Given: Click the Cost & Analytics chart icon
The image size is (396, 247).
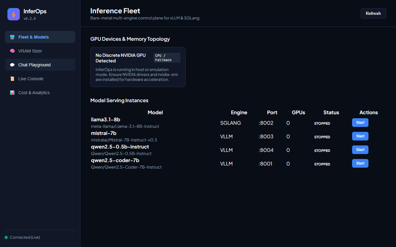Looking at the screenshot, I should [x=12, y=93].
